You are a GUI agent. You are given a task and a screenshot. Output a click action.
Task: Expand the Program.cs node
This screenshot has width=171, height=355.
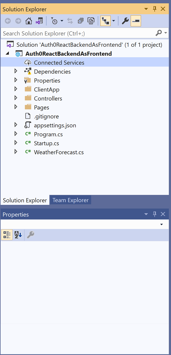coord(16,134)
